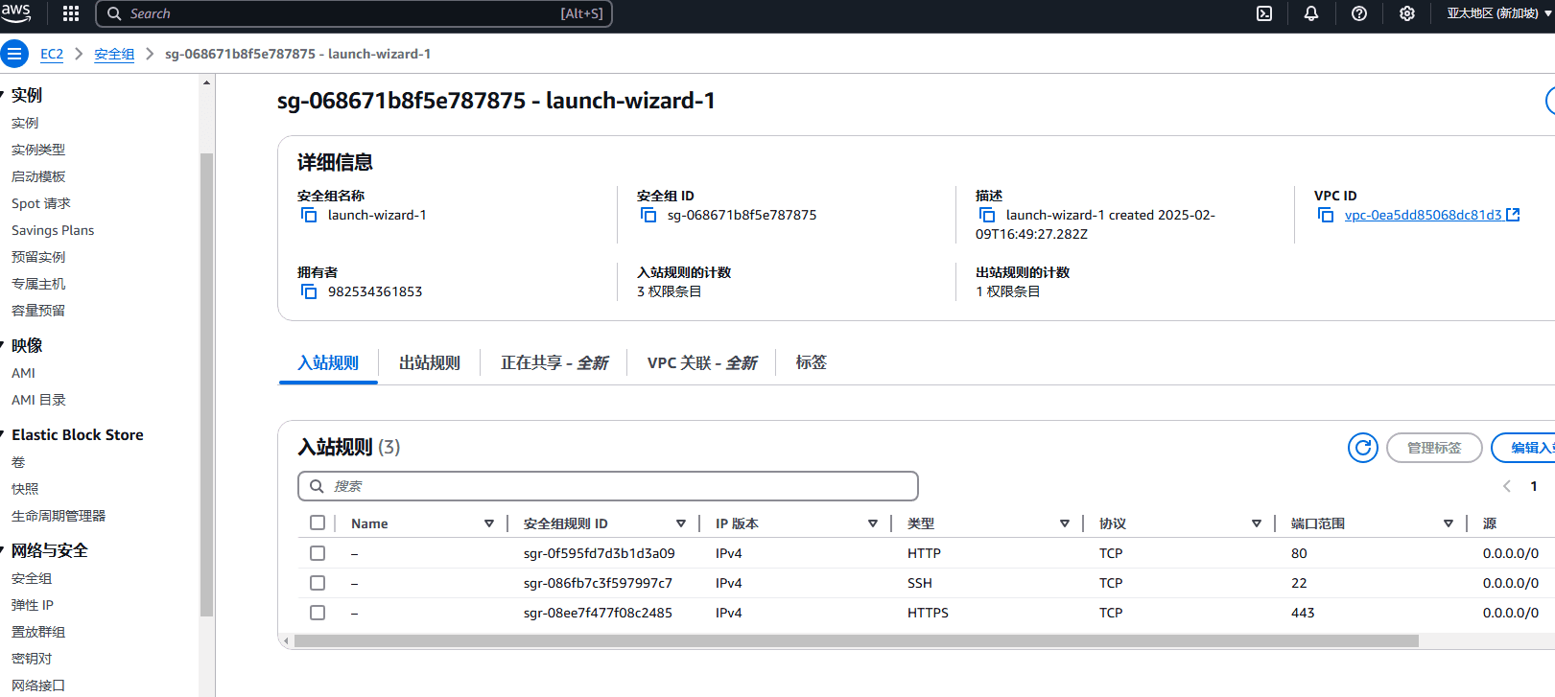Open the help question mark icon
Viewport: 1555px width, 697px height.
[x=1359, y=13]
